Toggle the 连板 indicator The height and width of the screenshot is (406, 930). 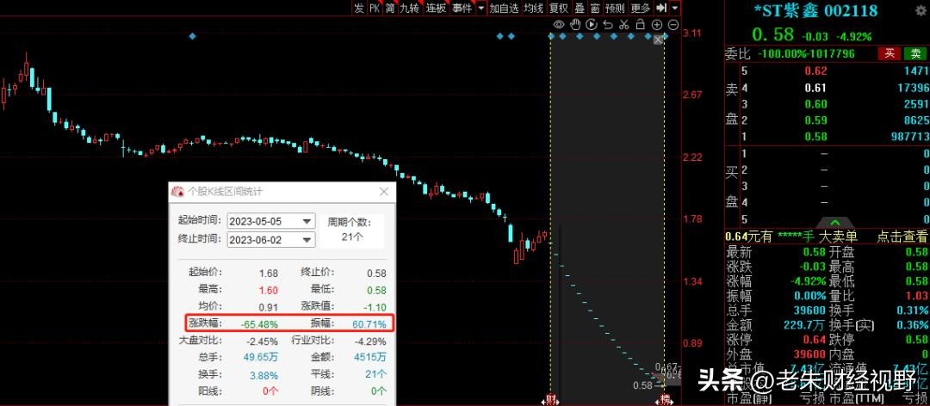[436, 8]
